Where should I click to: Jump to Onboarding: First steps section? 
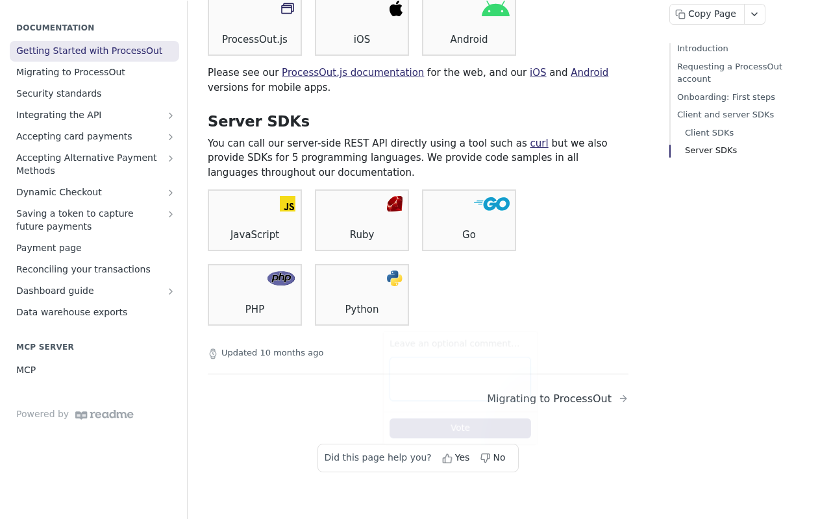click(726, 97)
